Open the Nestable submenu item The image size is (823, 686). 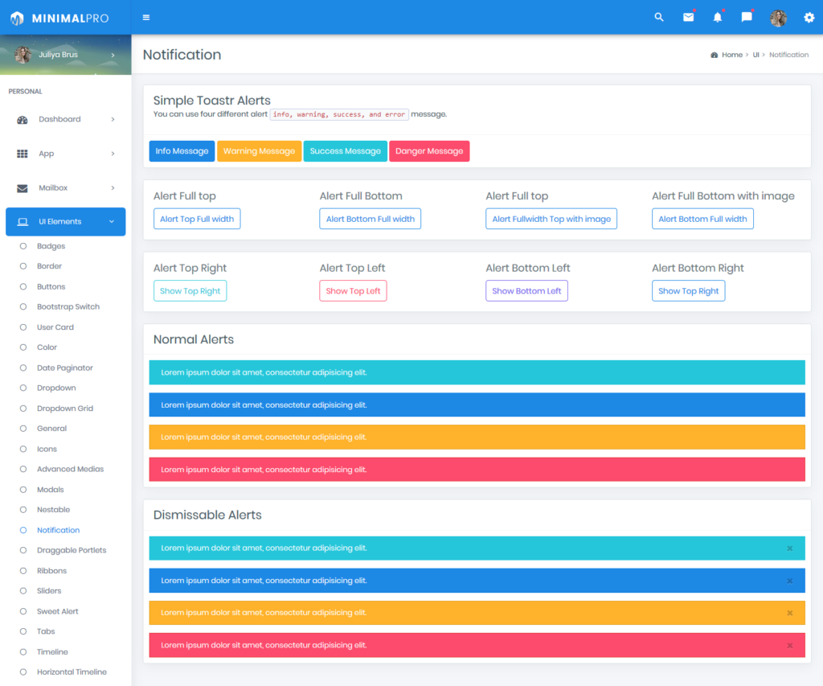click(x=53, y=510)
